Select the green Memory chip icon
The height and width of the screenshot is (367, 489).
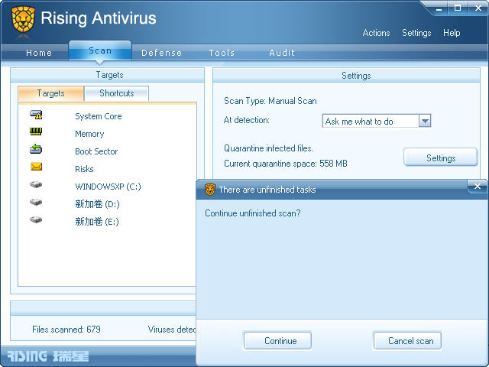click(x=36, y=132)
